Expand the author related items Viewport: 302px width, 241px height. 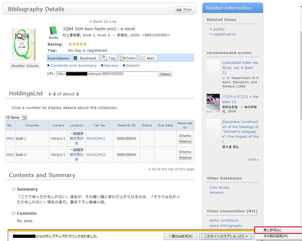(x=219, y=29)
